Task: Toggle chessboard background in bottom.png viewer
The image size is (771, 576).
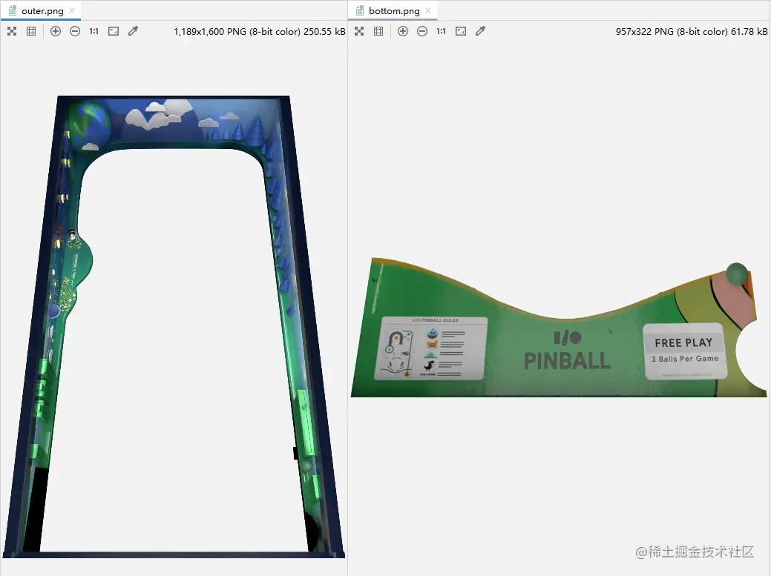Action: coord(359,31)
